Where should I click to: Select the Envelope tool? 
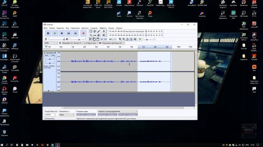95,31
